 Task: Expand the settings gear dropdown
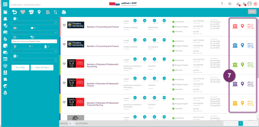coord(230,4)
